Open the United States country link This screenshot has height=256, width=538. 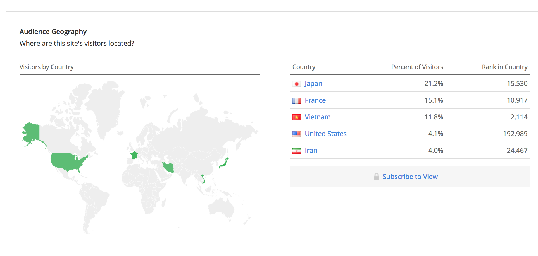325,134
